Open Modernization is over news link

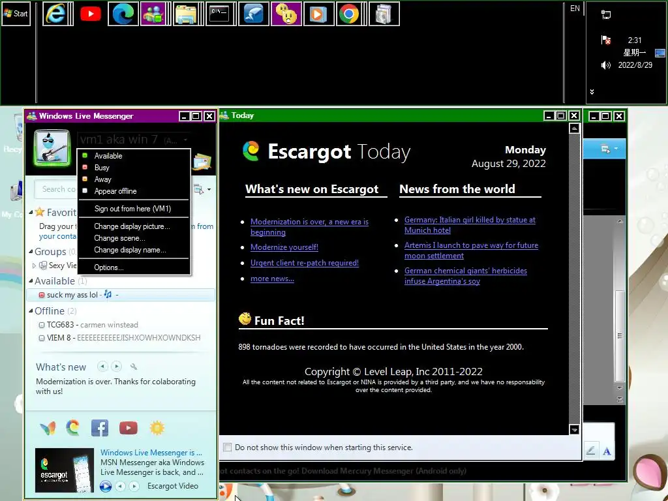tap(309, 226)
